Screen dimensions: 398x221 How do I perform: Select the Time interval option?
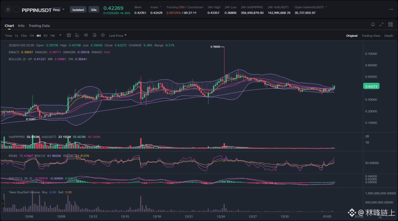(x=8, y=35)
